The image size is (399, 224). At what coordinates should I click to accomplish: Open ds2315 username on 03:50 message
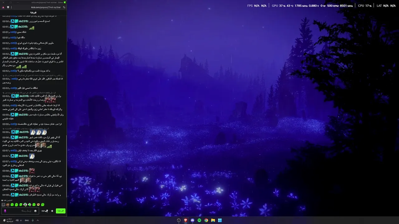[x=23, y=21]
